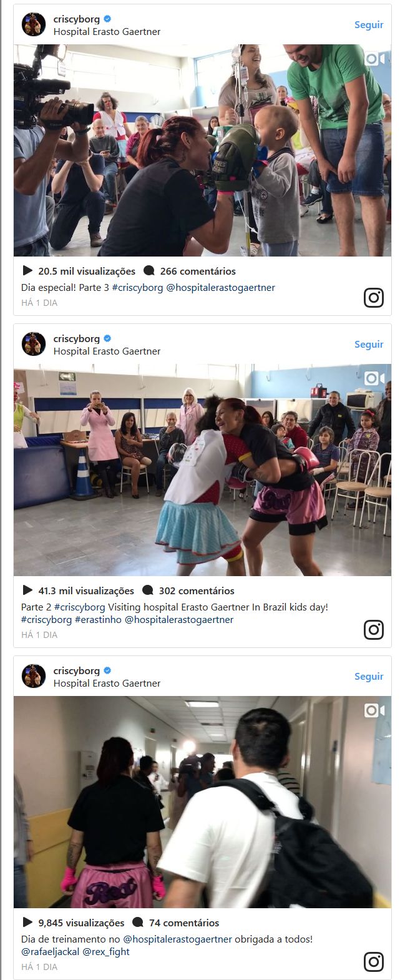Open the #erastinho hashtag link
Image resolution: width=400 pixels, height=980 pixels.
coord(98,620)
